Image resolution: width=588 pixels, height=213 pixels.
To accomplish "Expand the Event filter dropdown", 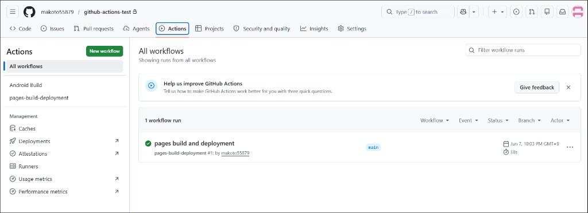I will 469,120.
